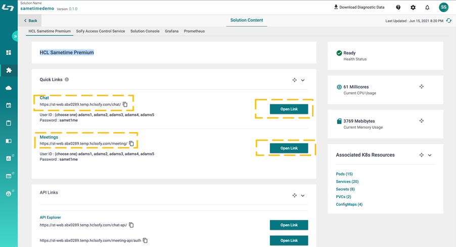Click move icon in Associated K8s Resources

(422, 155)
